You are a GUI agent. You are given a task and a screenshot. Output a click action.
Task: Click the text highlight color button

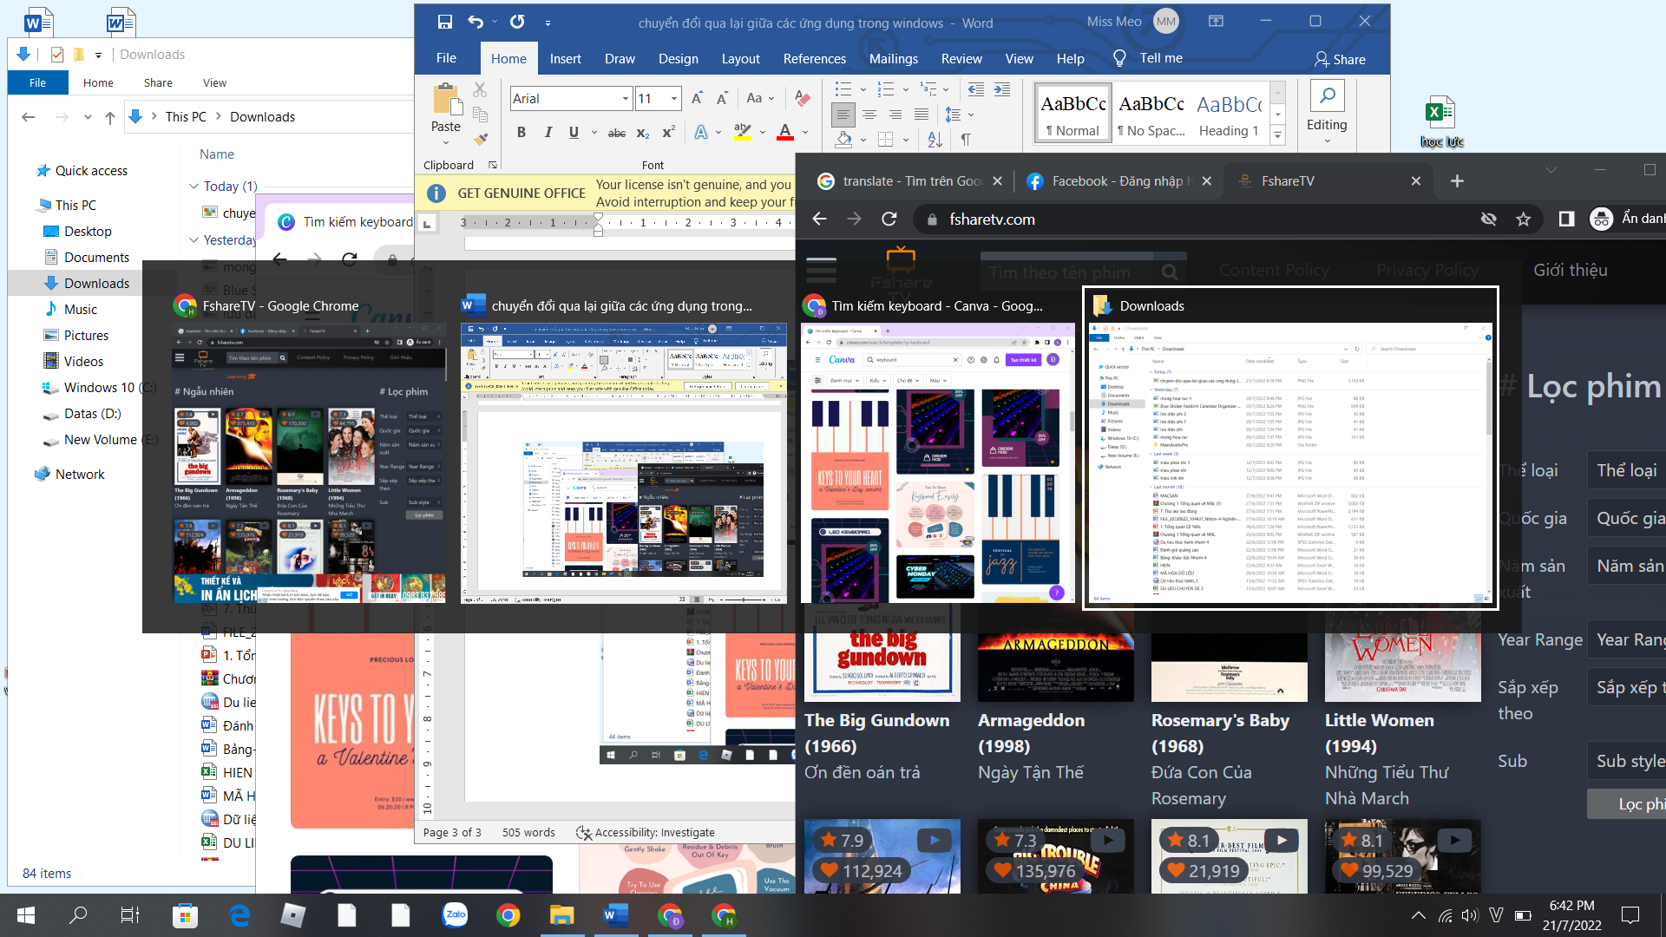742,133
